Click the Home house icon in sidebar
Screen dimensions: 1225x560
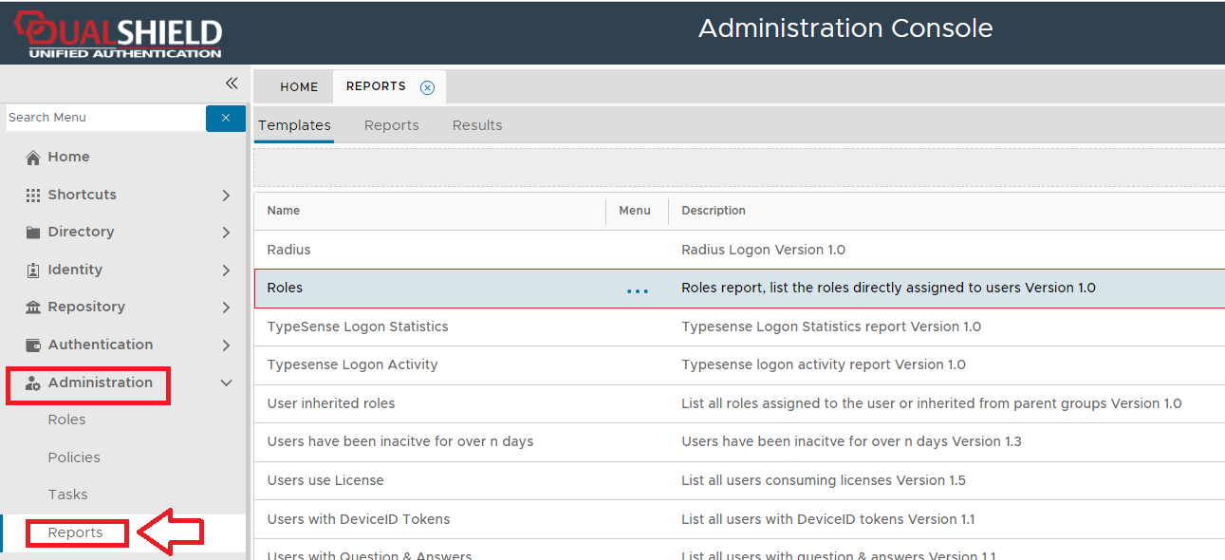coord(33,158)
